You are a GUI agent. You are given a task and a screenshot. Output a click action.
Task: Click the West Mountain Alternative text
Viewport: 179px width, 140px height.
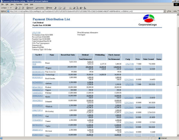(x=87, y=32)
